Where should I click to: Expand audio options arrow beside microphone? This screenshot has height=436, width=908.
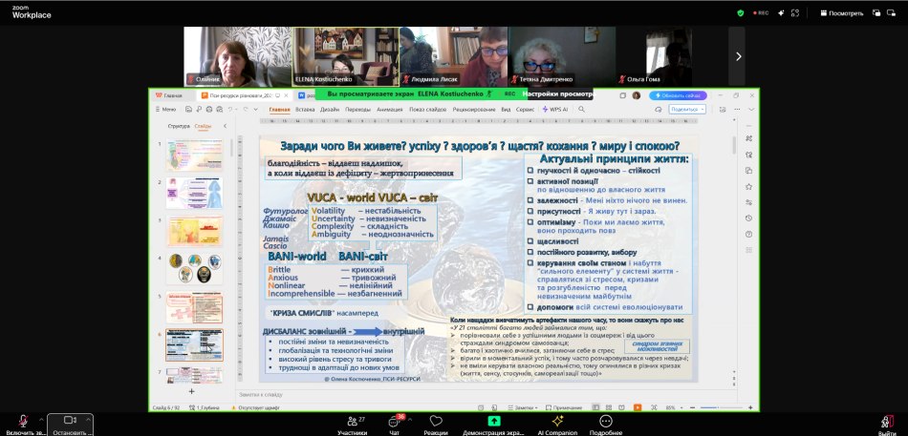coord(41,419)
